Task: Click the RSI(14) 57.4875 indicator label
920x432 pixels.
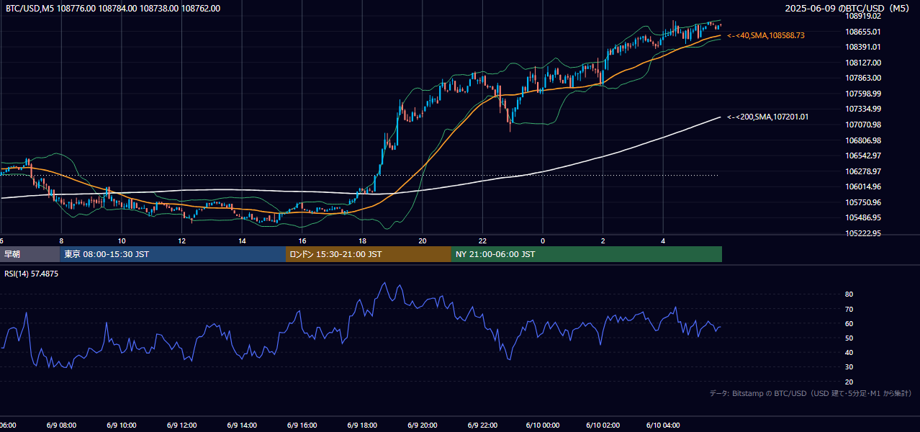Action: 32,274
